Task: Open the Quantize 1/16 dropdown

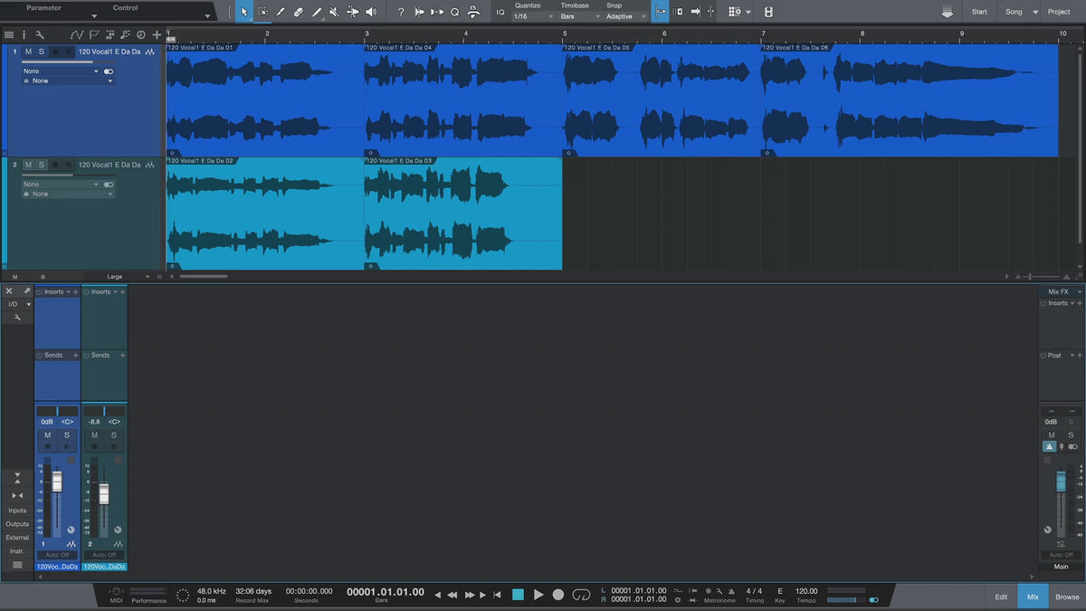Action: coord(532,16)
